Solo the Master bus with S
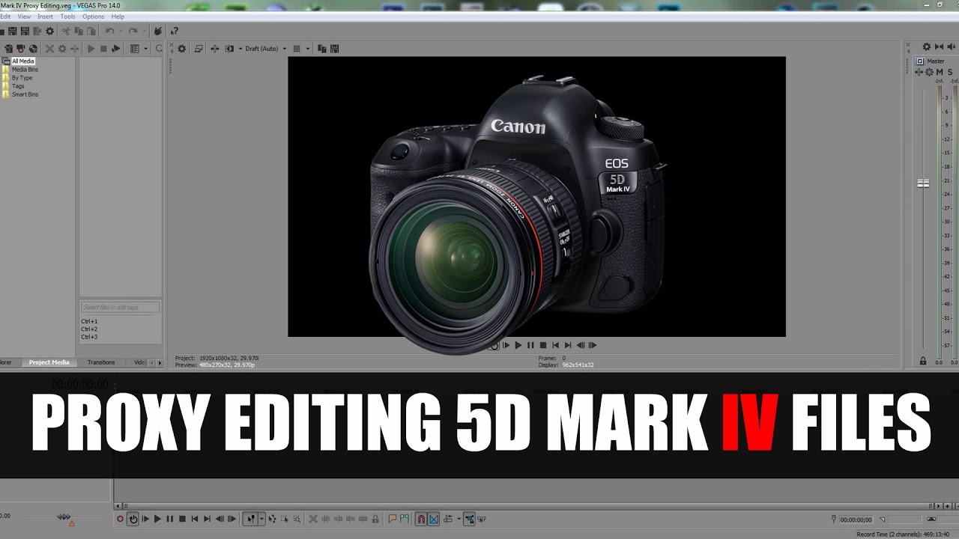Screen dimensions: 959x539 950,72
